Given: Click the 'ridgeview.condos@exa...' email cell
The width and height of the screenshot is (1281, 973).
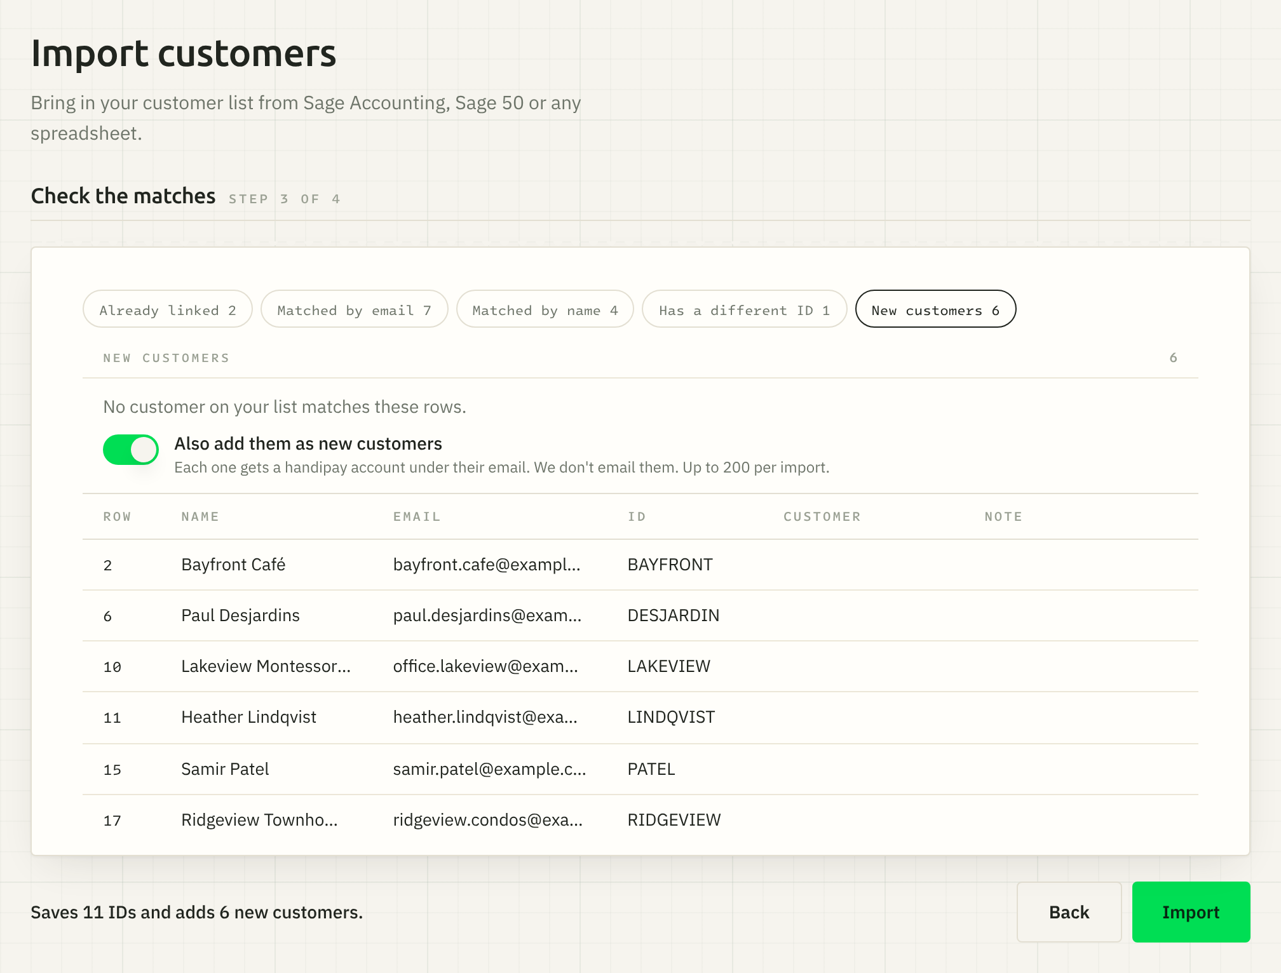Looking at the screenshot, I should pyautogui.click(x=487, y=820).
